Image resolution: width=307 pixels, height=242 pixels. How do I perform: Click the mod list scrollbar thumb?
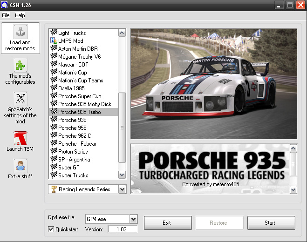click(x=122, y=128)
